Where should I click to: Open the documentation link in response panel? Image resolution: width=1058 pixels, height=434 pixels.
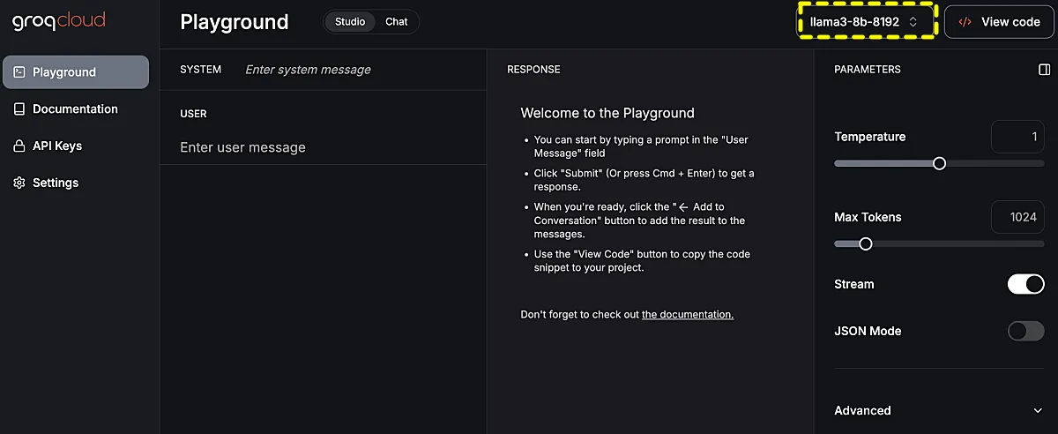[x=688, y=314]
